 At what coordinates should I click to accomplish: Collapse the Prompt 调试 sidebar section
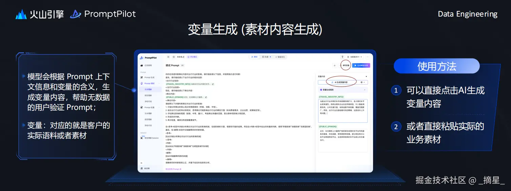(x=160, y=83)
